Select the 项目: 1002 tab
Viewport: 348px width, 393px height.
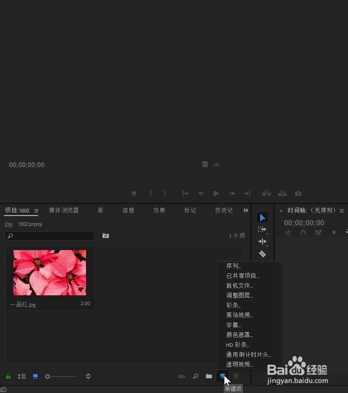click(17, 210)
